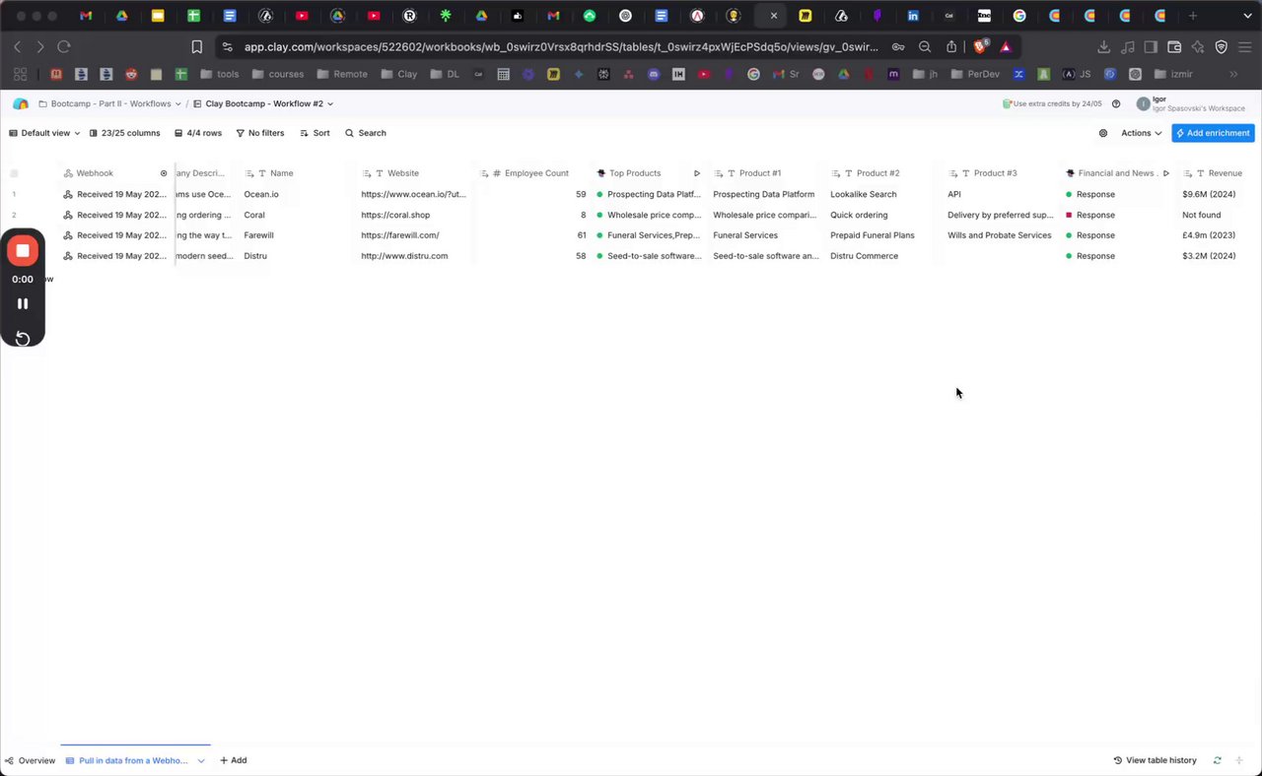Restart the recording with the rewind icon
Image resolution: width=1262 pixels, height=776 pixels.
[23, 339]
